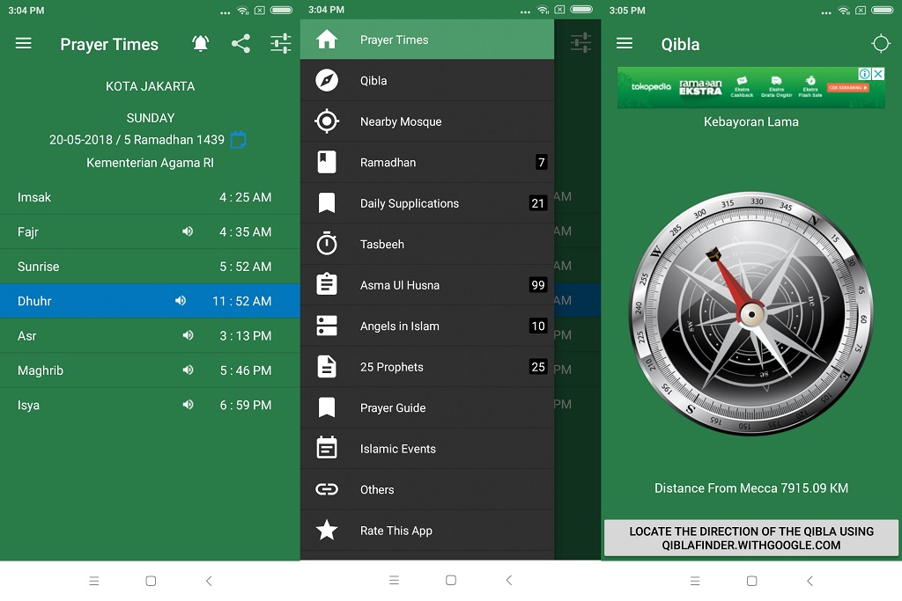Open Prayer Times in the drawer menu
Viewport: 902px width, 601px height.
[x=427, y=40]
